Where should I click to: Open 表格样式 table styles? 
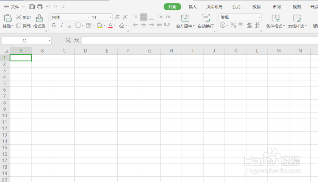(297, 21)
